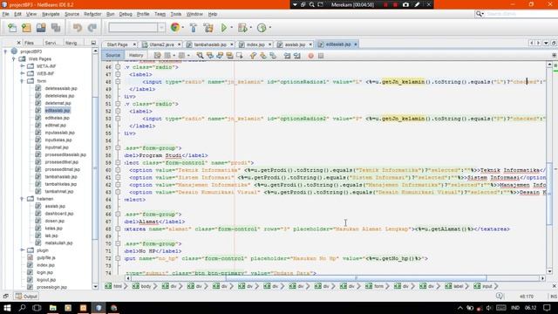Open Windows Start menu
This screenshot has width=558, height=314.
pyautogui.click(x=7, y=308)
